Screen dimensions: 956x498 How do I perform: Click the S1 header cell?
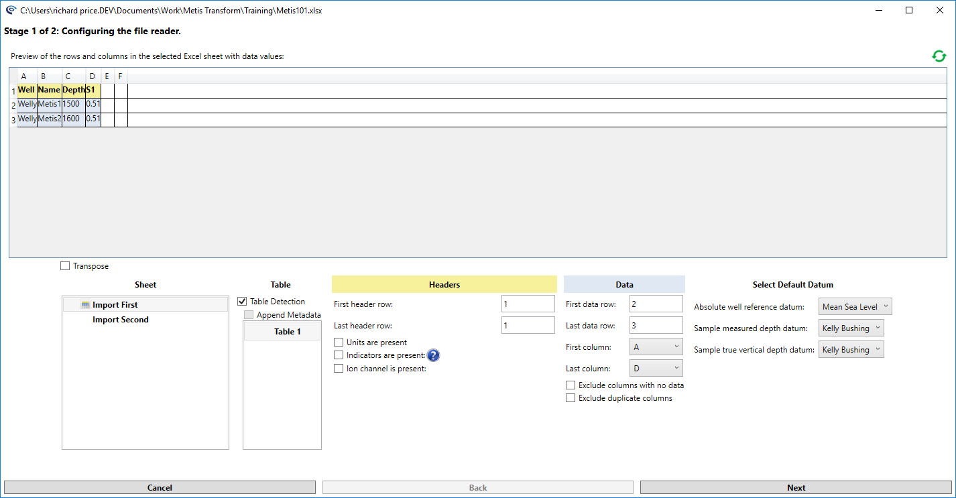pyautogui.click(x=93, y=90)
